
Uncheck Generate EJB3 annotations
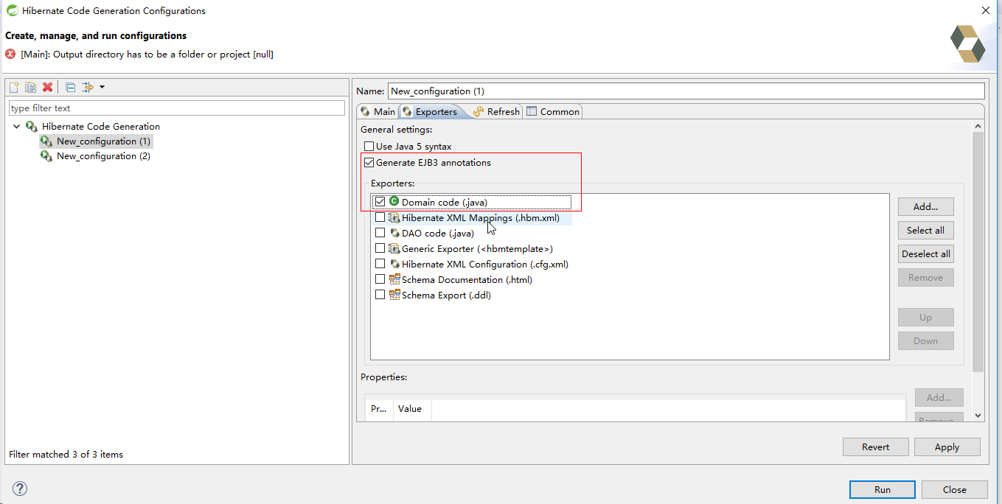(x=369, y=162)
